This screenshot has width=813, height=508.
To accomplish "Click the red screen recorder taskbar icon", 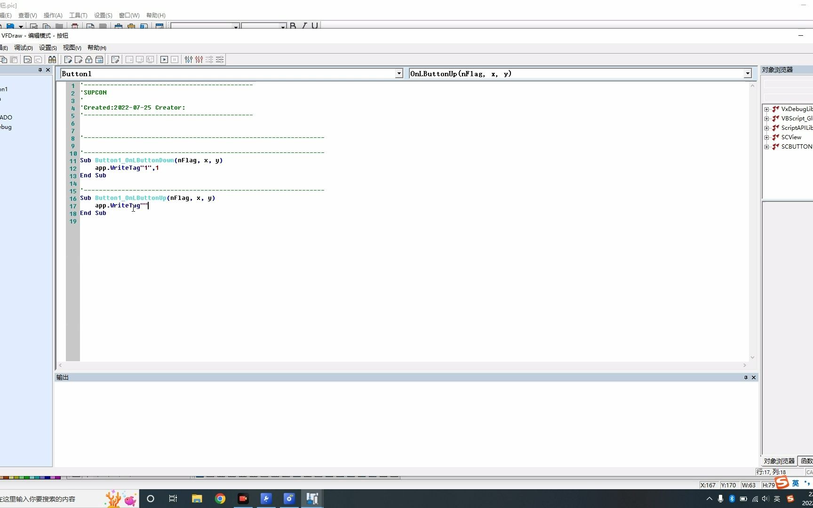I will (x=243, y=499).
